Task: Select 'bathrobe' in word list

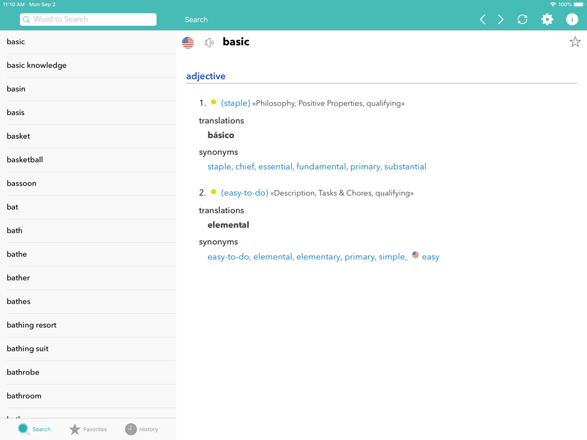Action: [x=88, y=372]
